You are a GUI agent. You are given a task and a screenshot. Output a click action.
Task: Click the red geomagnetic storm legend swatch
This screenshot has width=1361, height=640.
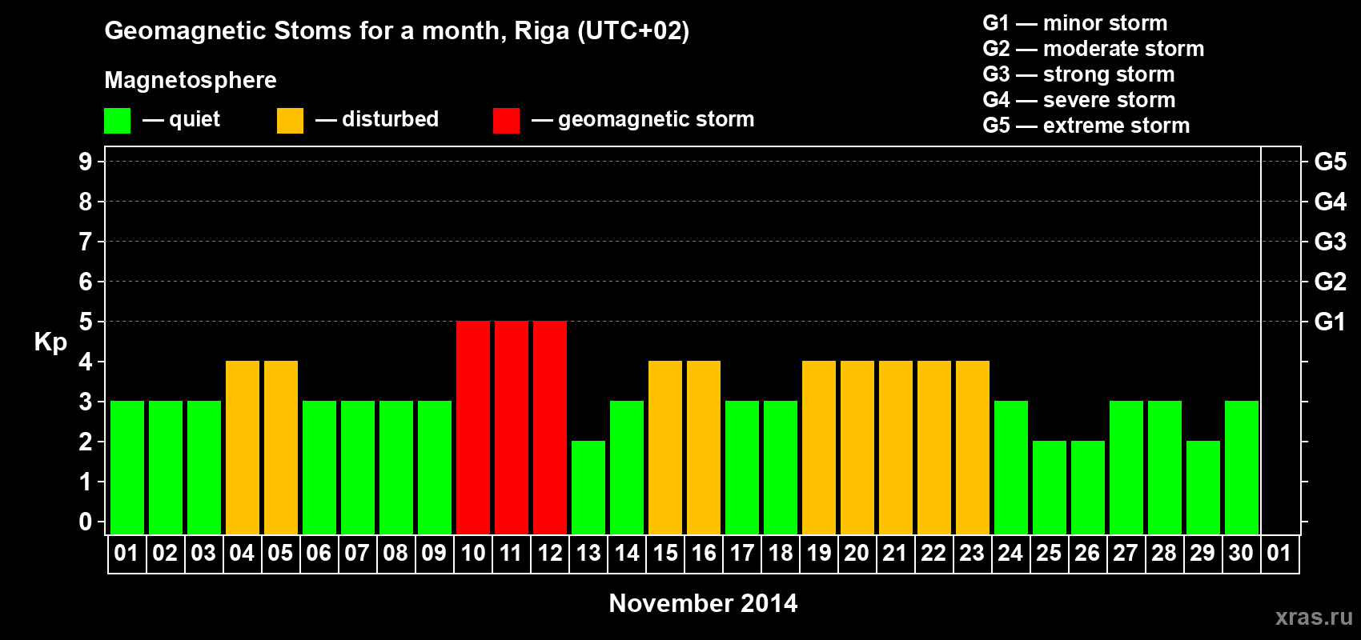click(x=506, y=121)
